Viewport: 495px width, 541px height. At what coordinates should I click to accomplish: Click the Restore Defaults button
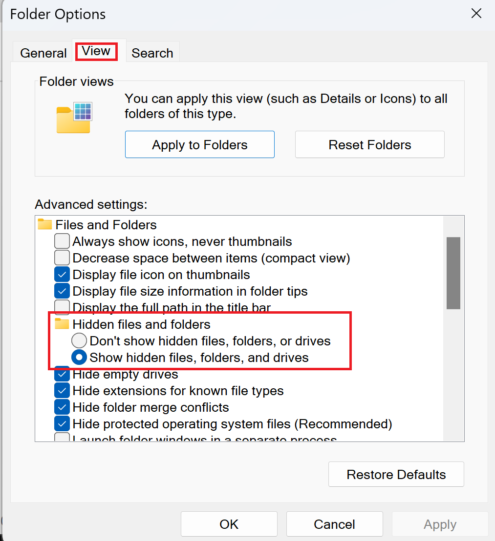(396, 474)
